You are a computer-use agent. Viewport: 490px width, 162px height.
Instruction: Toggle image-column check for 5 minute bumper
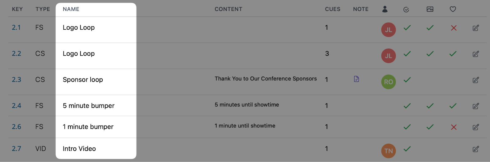coord(430,106)
